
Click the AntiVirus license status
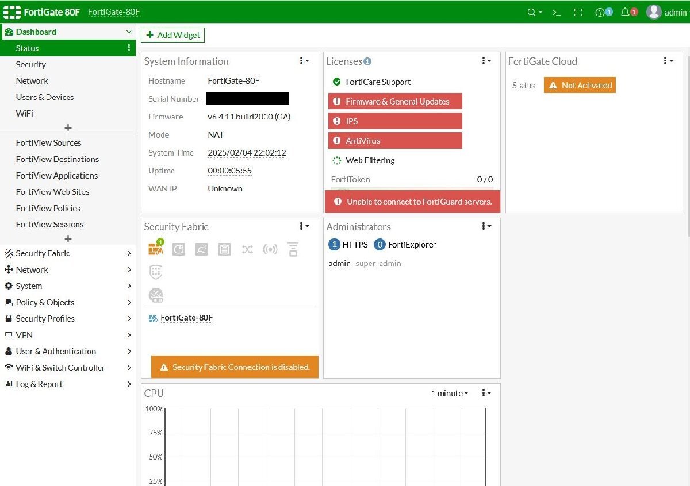[x=395, y=141]
